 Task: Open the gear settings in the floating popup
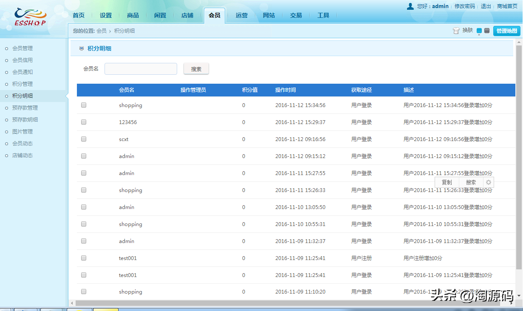(488, 182)
